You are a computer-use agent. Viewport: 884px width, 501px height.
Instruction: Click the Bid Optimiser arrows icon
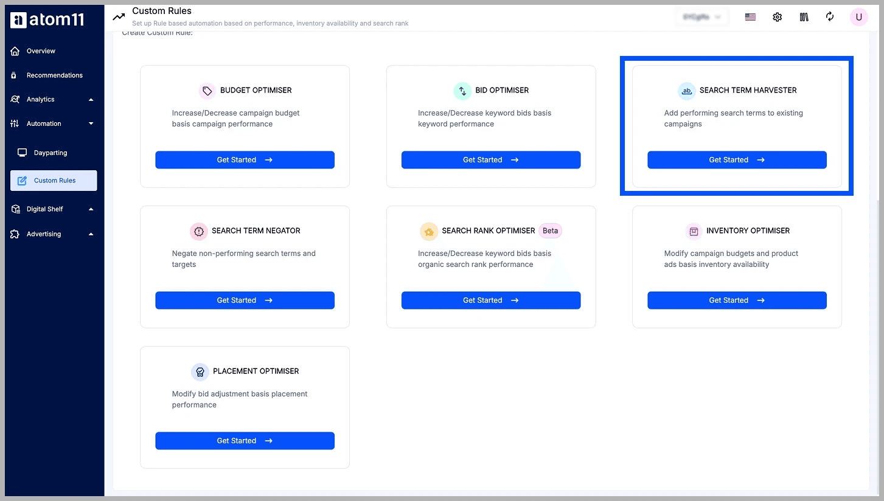[x=462, y=90]
